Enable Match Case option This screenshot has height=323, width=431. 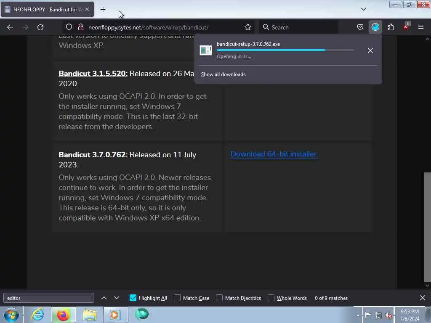click(x=177, y=298)
